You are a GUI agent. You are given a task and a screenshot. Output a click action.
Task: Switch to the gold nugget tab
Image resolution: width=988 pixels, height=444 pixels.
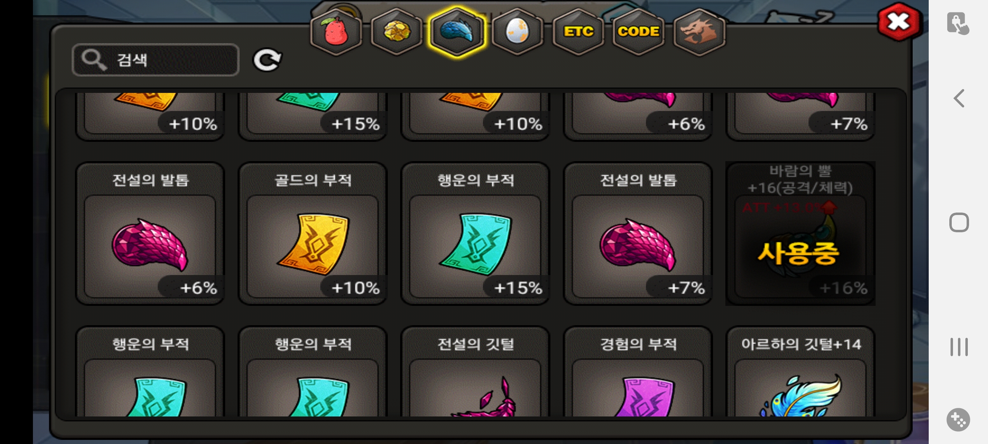(396, 32)
